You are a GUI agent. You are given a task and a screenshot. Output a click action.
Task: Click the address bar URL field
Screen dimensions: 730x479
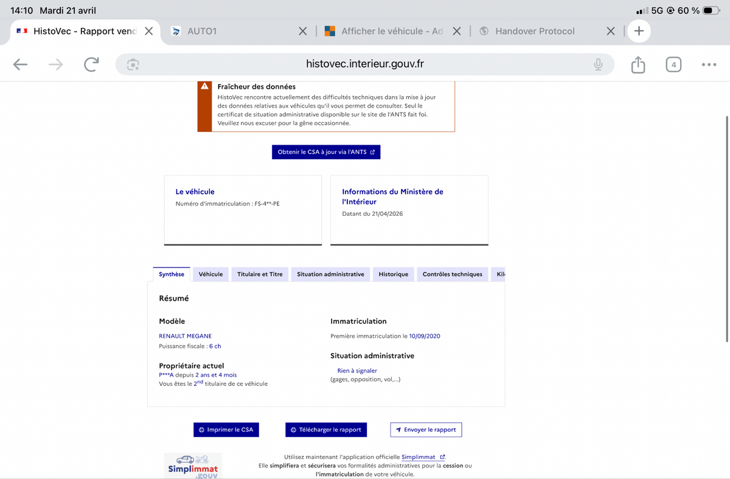[365, 64]
